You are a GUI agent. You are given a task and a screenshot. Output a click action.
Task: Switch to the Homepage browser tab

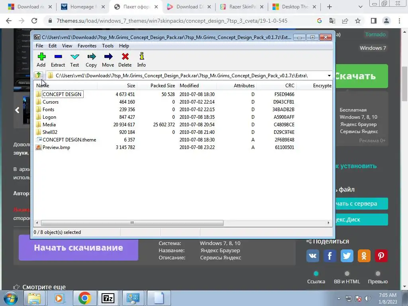click(83, 7)
